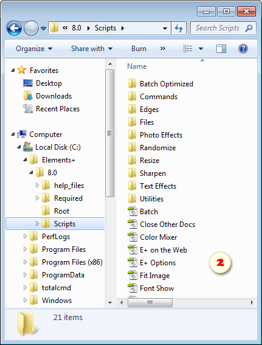Click the Change your view icon

(187, 49)
